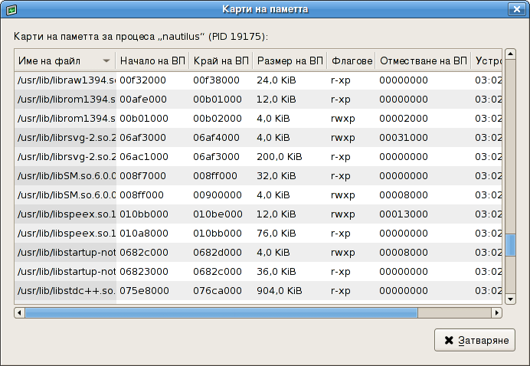Click the window menu icon in title bar
Image resolution: width=530 pixels, height=366 pixels.
click(x=11, y=9)
